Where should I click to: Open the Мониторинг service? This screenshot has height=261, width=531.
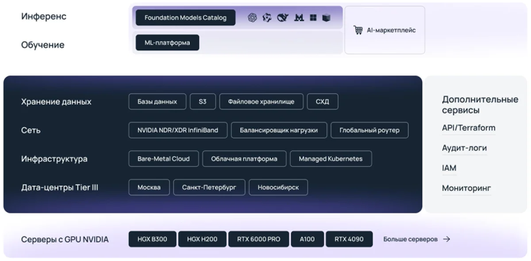[466, 188]
